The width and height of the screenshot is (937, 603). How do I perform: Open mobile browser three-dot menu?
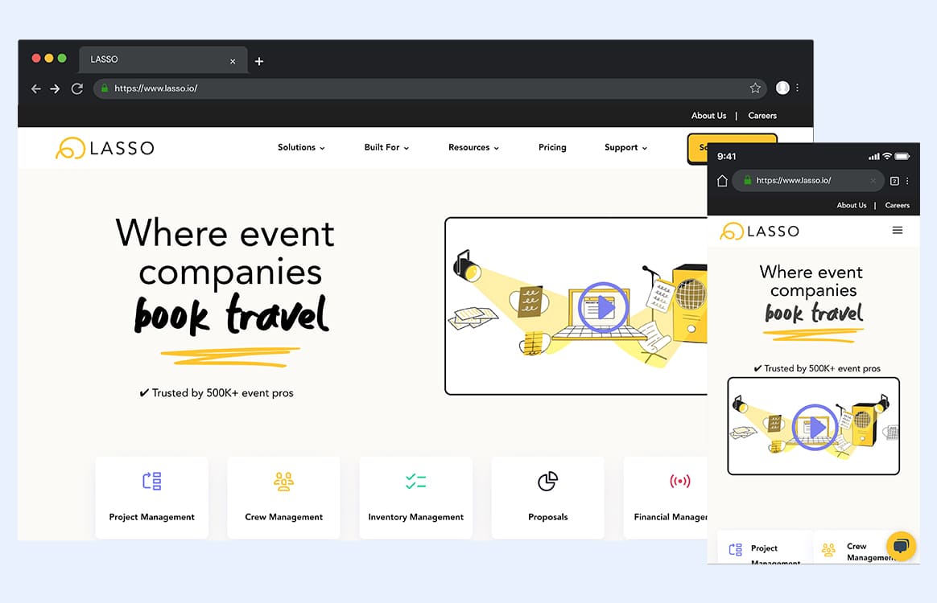pos(907,181)
